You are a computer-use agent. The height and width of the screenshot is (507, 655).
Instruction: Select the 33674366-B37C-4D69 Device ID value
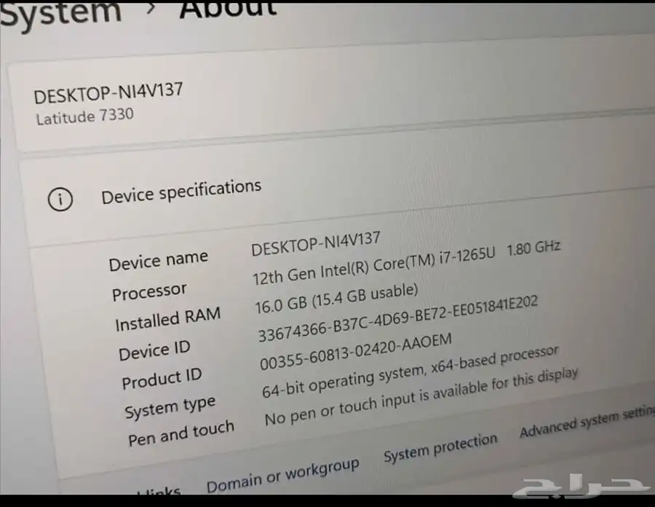click(397, 318)
